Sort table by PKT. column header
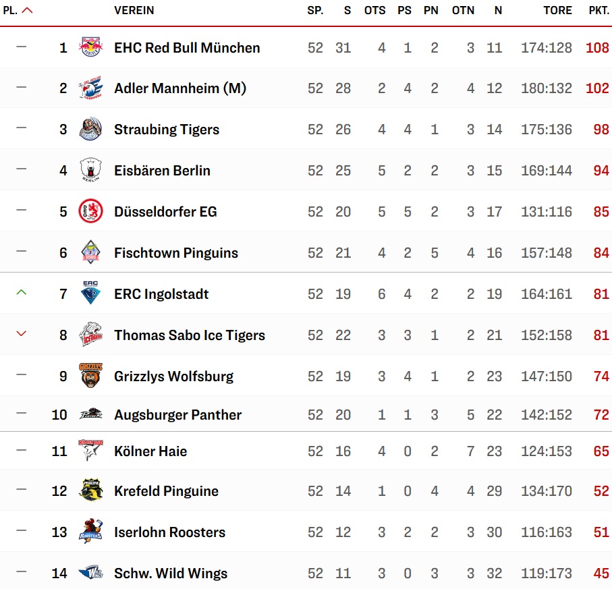Screen dimensions: 612x589 (x=599, y=11)
